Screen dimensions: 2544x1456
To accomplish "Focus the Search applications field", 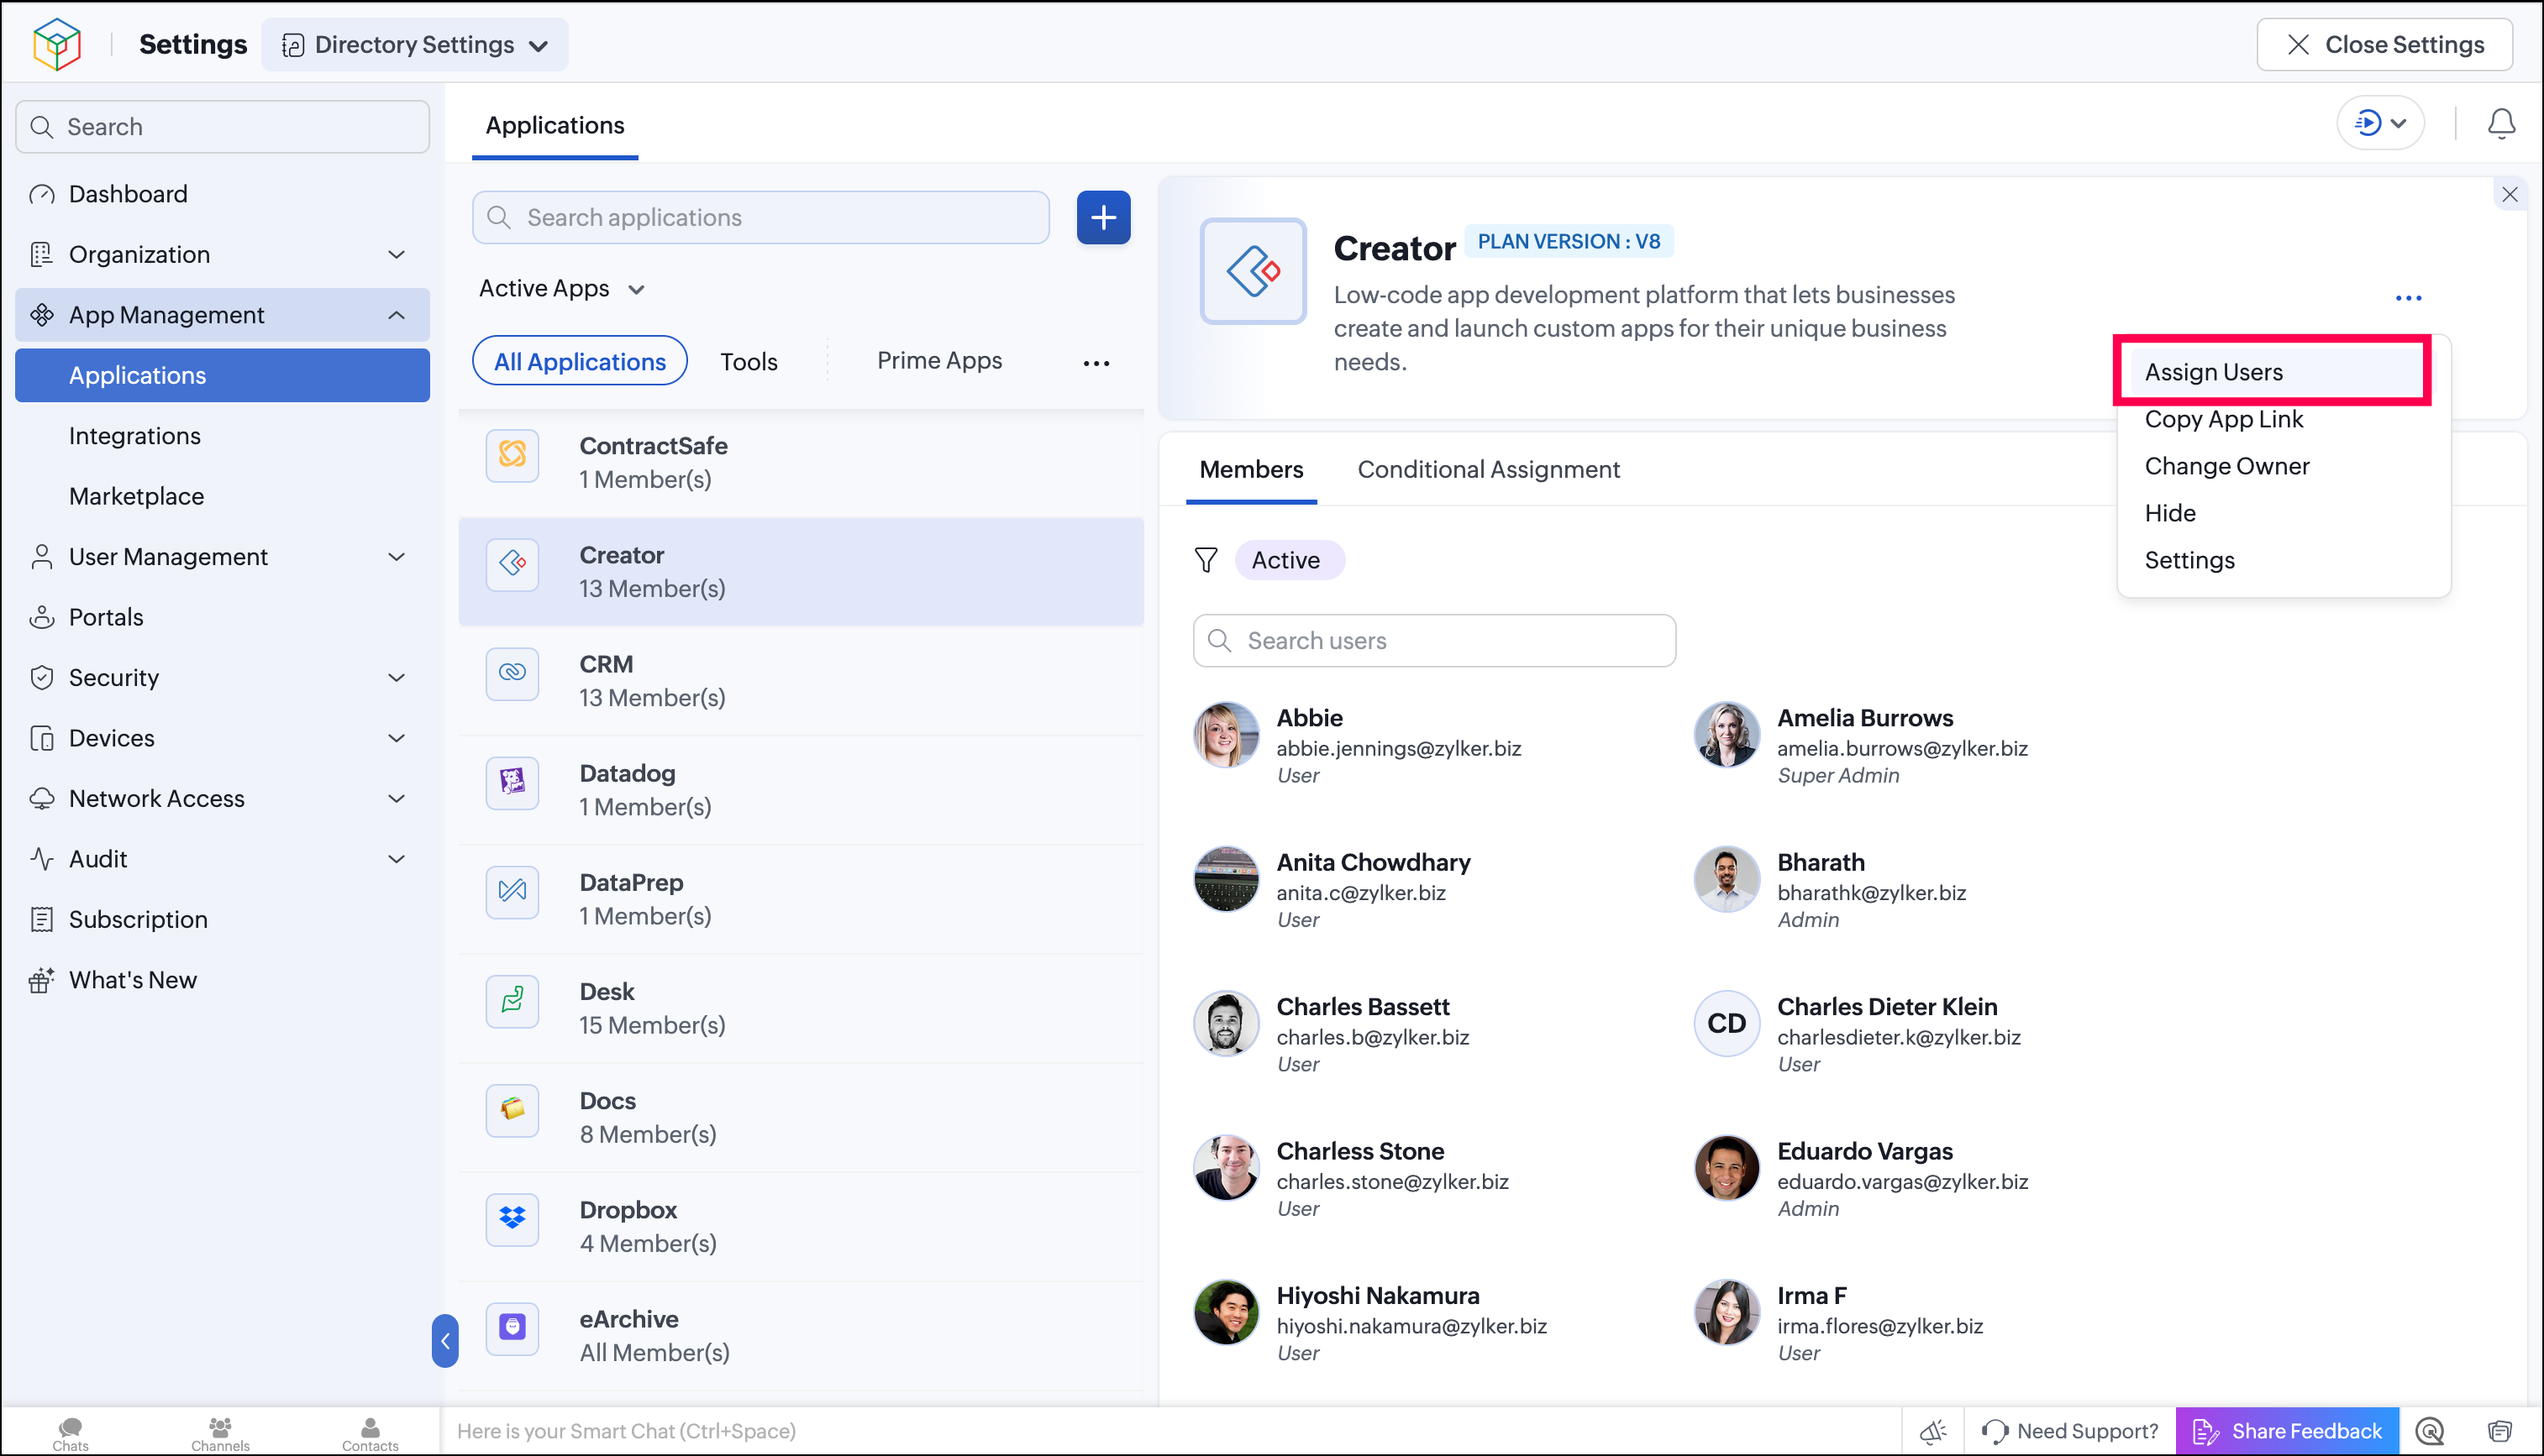I will click(x=761, y=217).
